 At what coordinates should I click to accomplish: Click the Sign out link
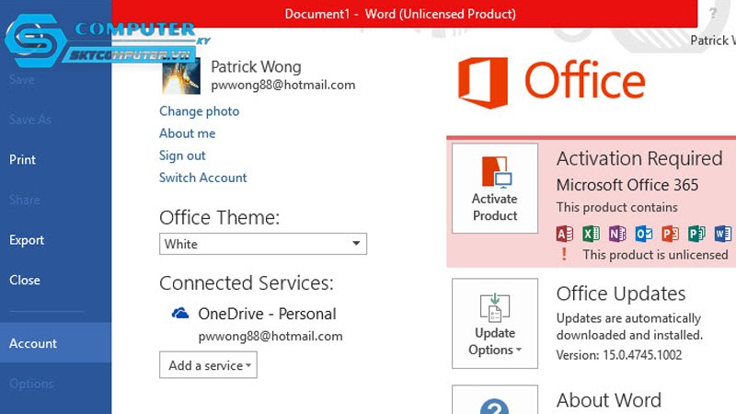pyautogui.click(x=182, y=155)
